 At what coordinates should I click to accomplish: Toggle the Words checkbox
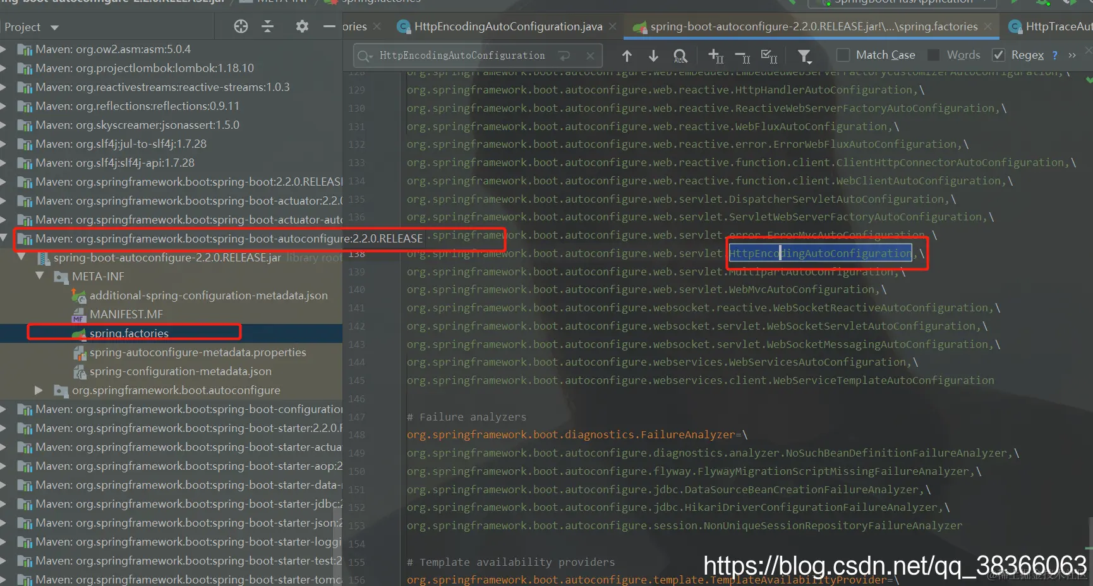click(x=933, y=55)
